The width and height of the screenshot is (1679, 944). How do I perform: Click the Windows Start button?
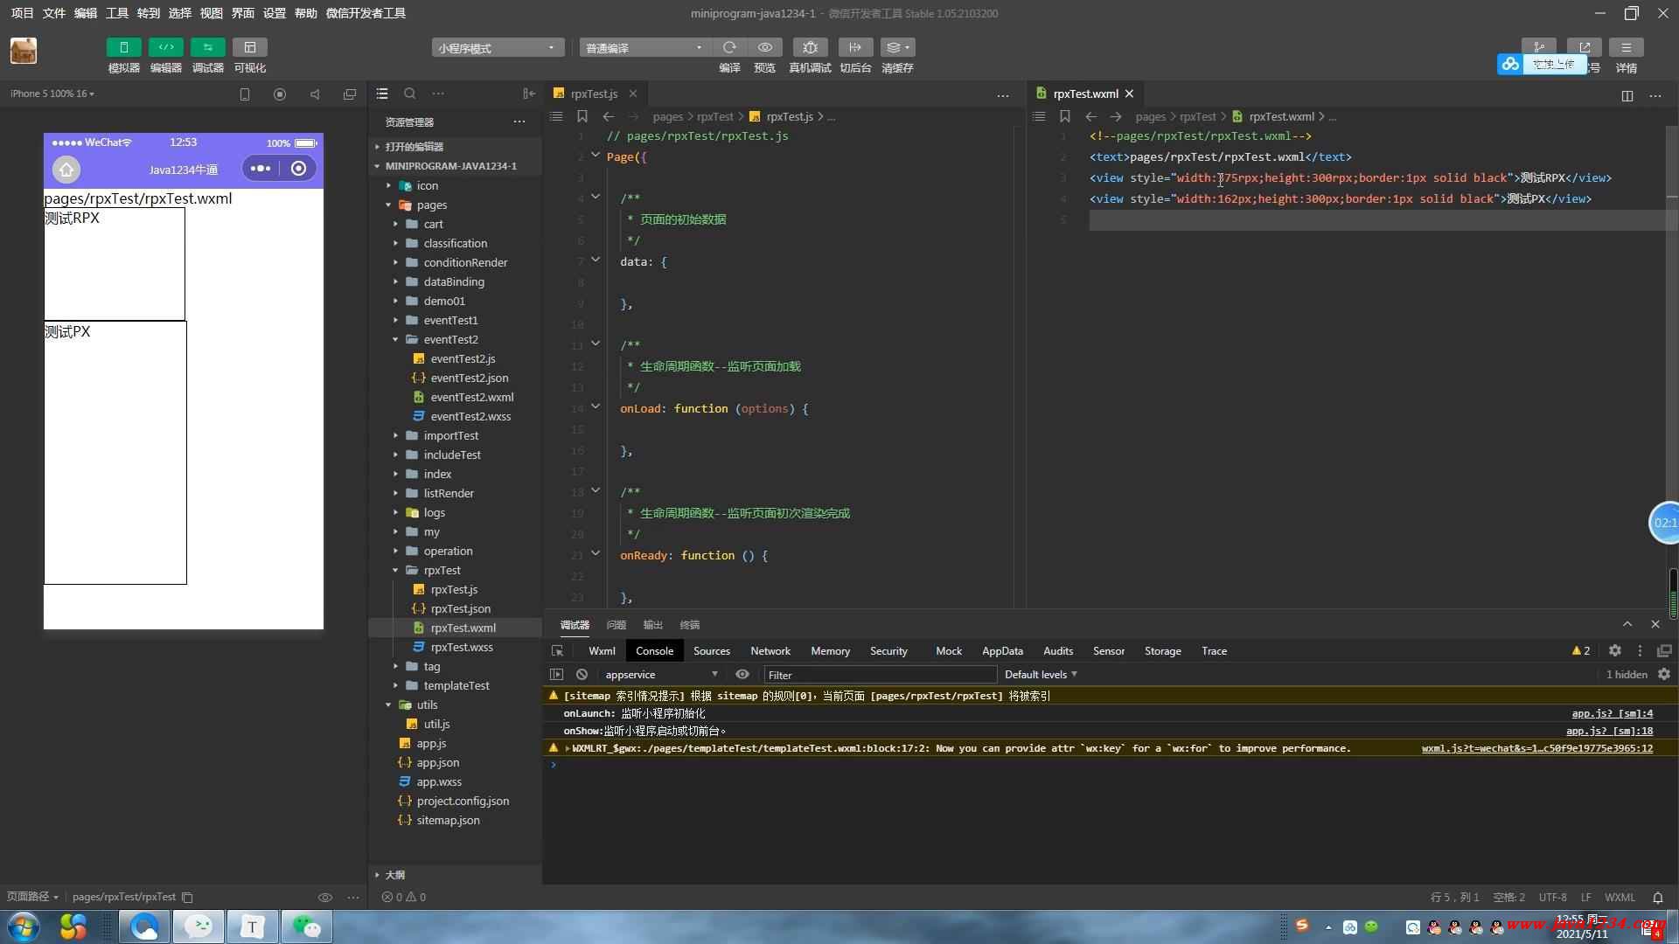24,927
